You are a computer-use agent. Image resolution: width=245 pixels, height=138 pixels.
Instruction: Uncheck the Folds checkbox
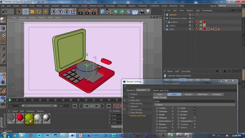[x=195, y=108]
